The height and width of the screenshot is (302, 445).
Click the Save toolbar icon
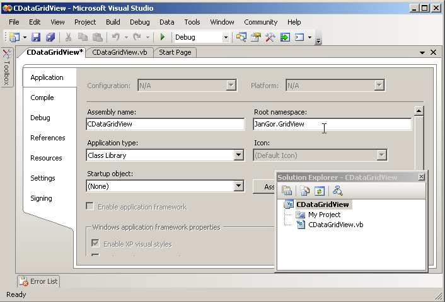(x=36, y=37)
